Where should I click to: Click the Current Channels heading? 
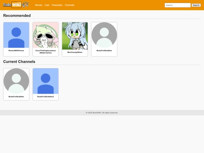tap(19, 62)
